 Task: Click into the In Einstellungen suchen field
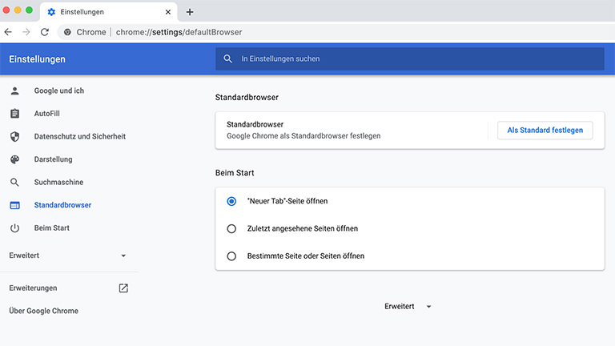tap(410, 58)
